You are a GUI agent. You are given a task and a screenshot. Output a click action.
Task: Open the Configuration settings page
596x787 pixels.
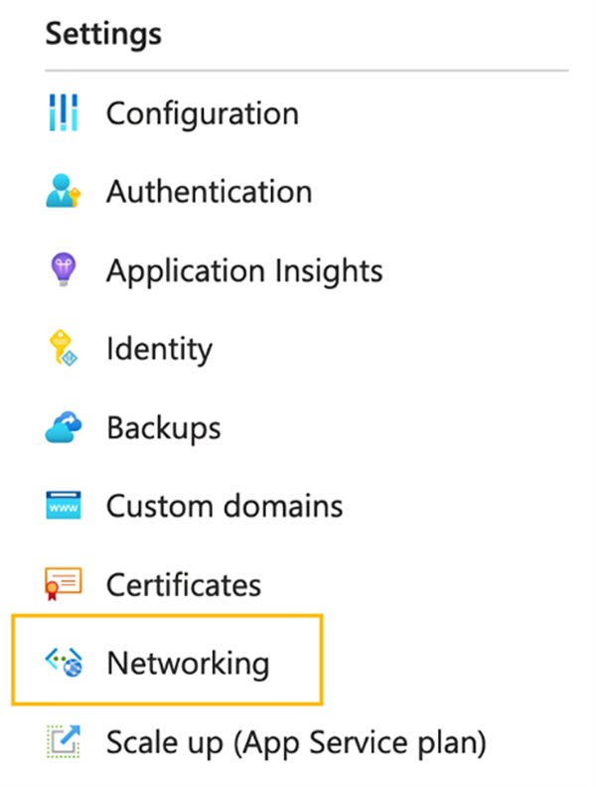[x=203, y=113]
